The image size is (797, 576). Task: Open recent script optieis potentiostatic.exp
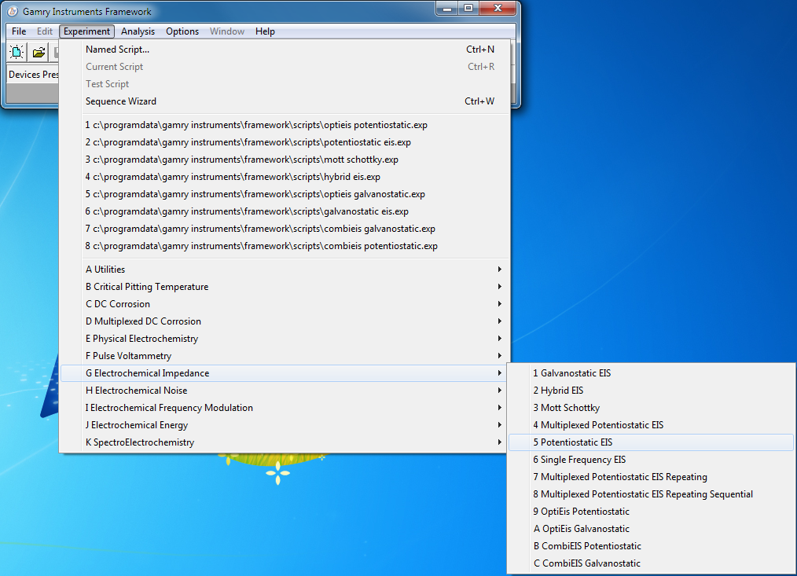[284, 125]
